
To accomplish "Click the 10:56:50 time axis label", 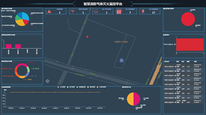I will point(55,108).
